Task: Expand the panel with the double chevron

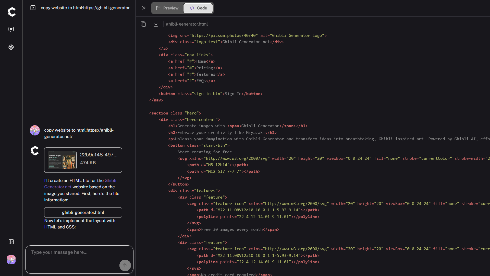Action: click(144, 8)
